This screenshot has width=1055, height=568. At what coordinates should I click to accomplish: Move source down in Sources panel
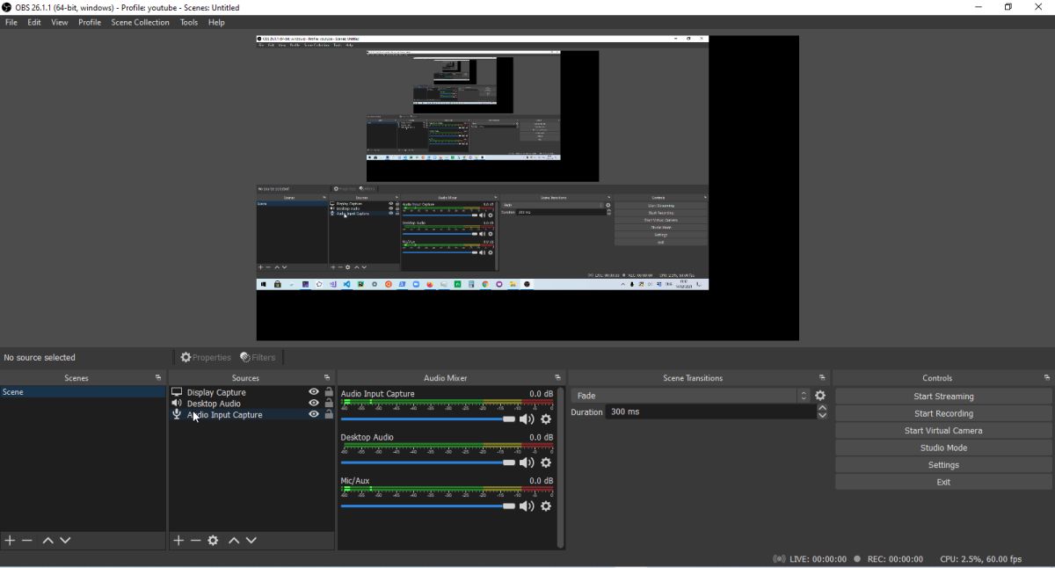251,541
